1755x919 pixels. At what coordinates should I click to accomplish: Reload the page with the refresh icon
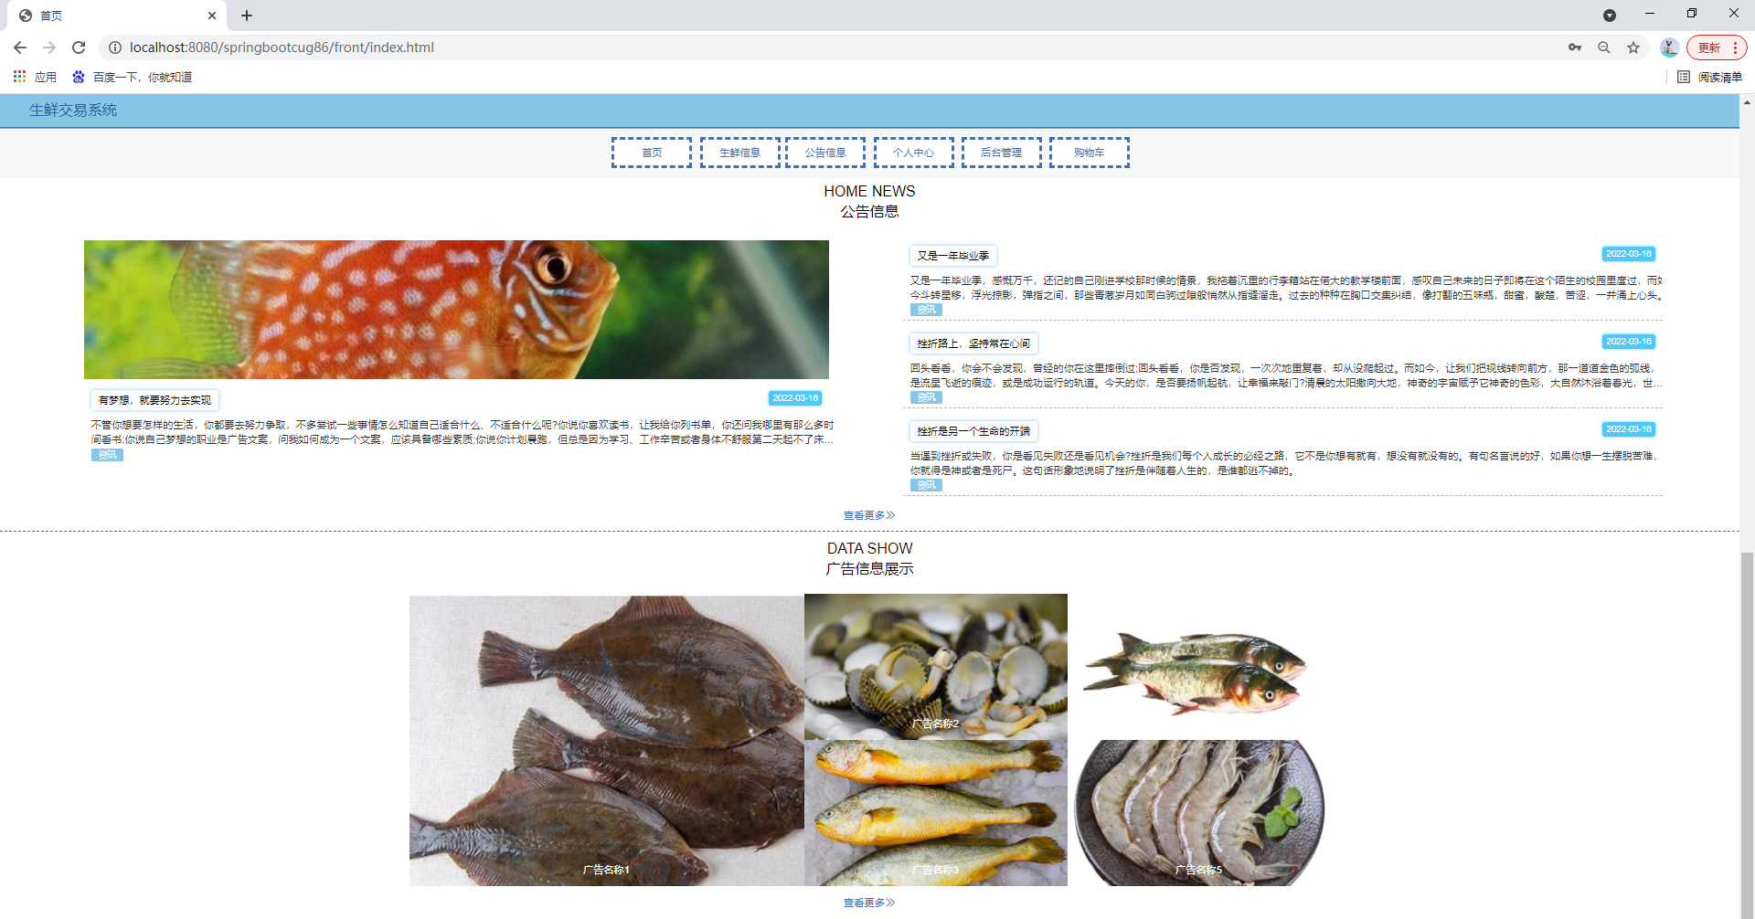(x=79, y=48)
